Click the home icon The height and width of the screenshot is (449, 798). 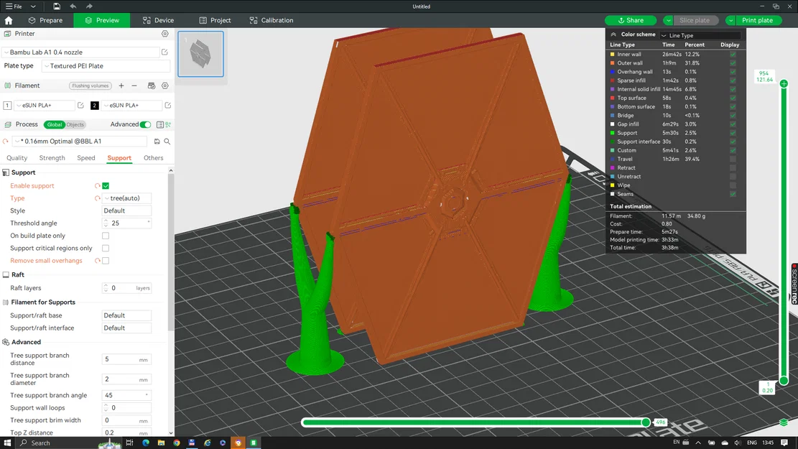point(9,20)
